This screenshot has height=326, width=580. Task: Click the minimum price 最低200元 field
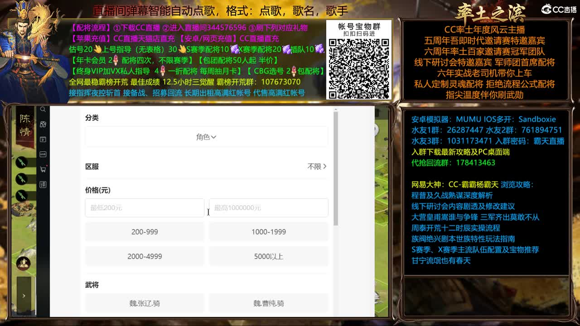click(x=145, y=208)
